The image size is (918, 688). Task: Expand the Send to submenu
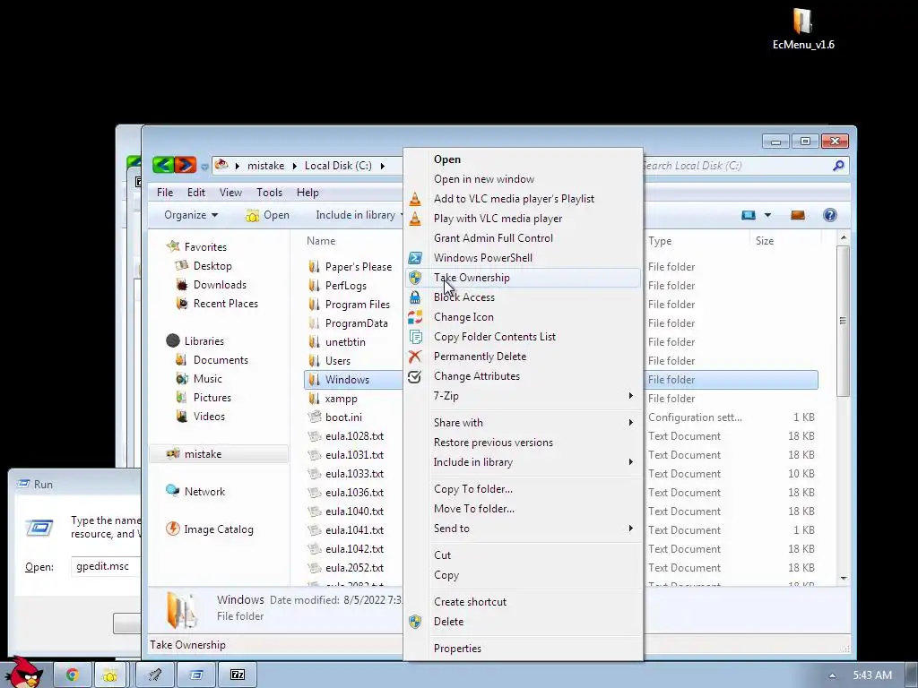630,529
